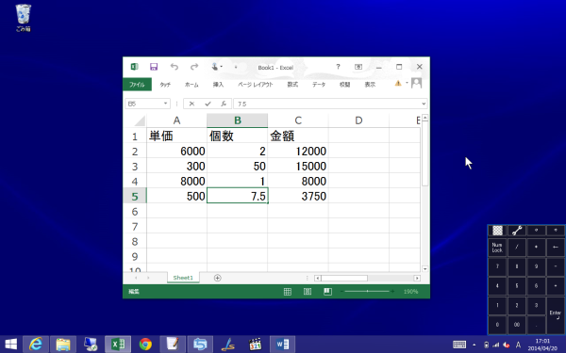
Task: Tap the 00 key on numpad
Action: tap(517, 325)
